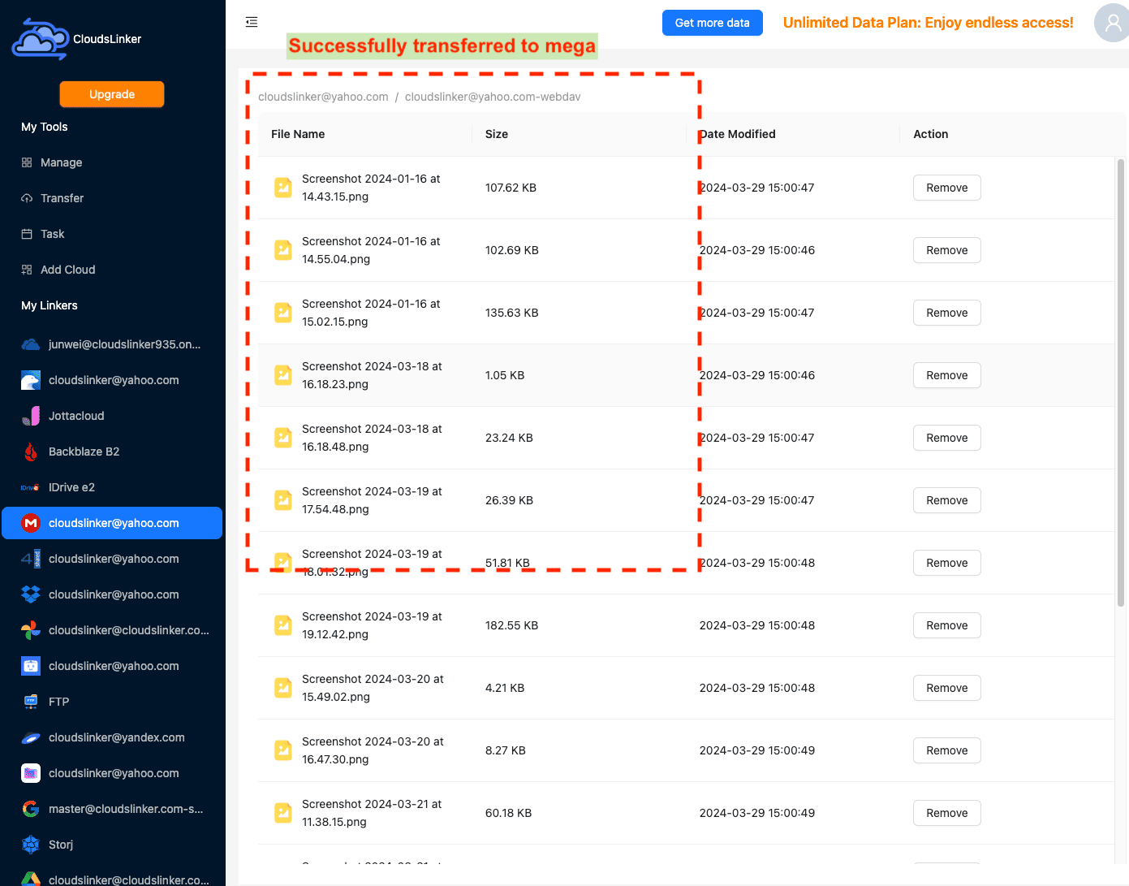
Task: Click the file list vertical scrollbar
Action: (x=1121, y=382)
